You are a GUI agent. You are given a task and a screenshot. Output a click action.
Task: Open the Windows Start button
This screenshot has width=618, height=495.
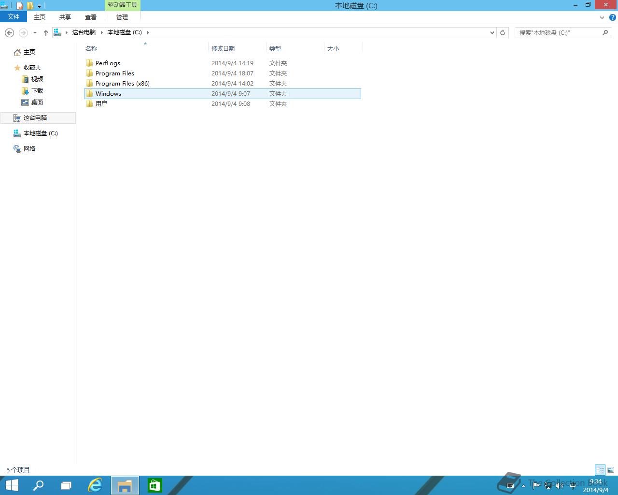point(12,485)
